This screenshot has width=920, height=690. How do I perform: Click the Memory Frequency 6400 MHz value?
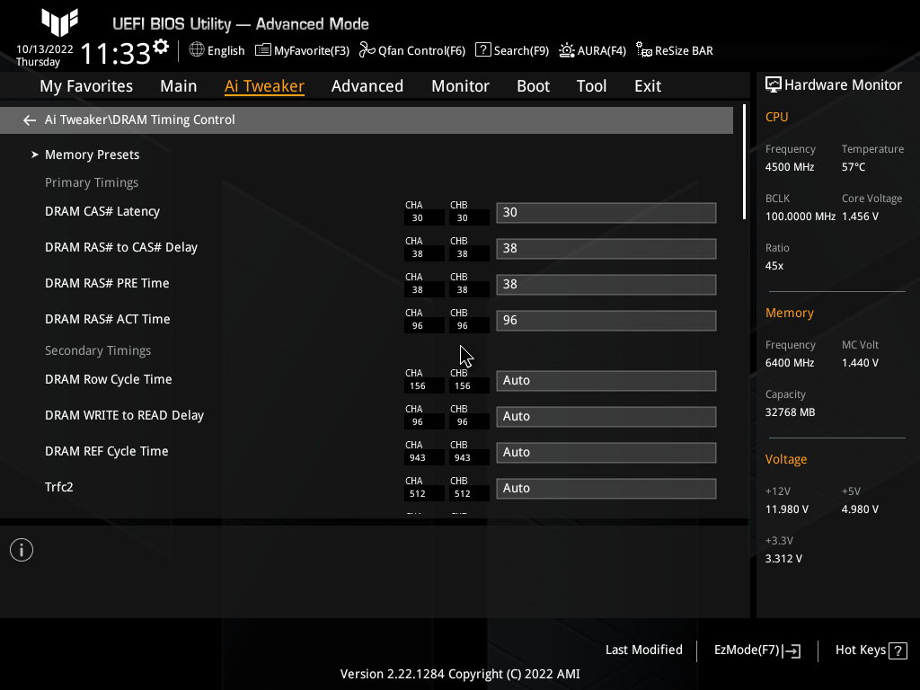tap(790, 363)
